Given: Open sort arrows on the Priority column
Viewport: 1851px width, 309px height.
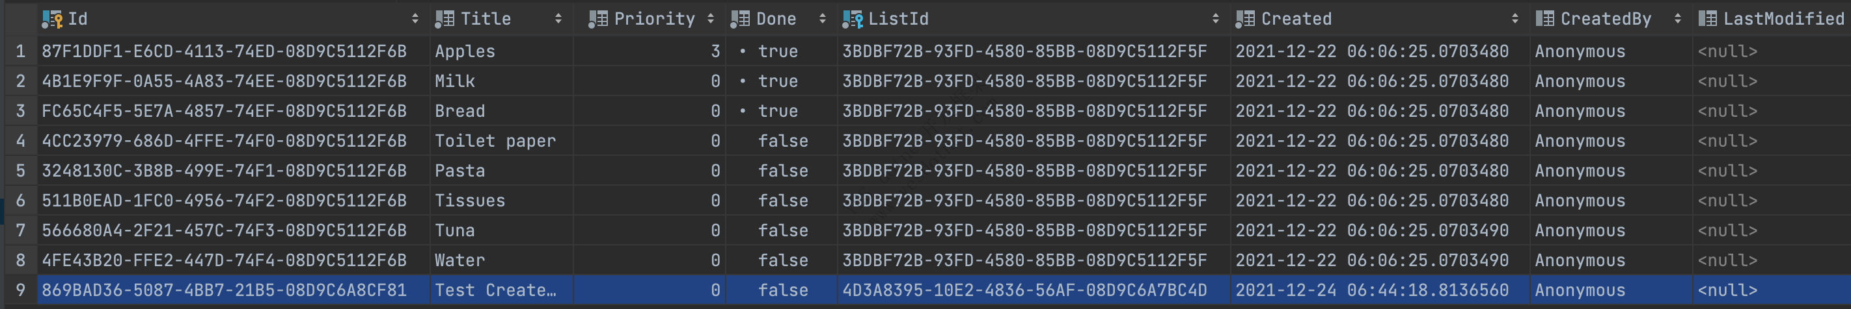Looking at the screenshot, I should point(711,19).
